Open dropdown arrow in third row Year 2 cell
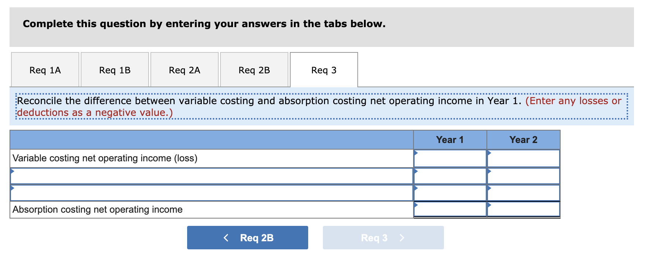 [489, 187]
